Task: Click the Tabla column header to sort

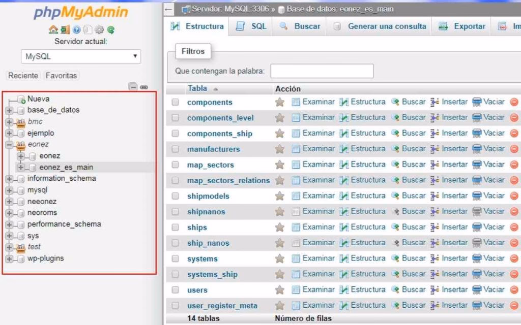Action: click(x=197, y=88)
